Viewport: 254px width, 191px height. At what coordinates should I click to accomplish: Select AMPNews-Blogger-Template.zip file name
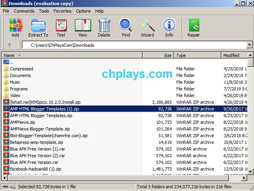coord(40,129)
